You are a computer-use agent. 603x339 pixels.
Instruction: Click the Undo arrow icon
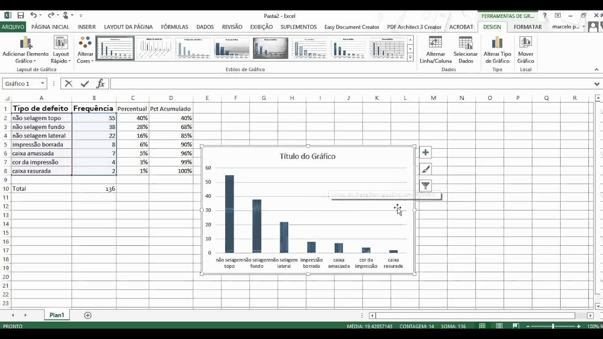click(33, 16)
